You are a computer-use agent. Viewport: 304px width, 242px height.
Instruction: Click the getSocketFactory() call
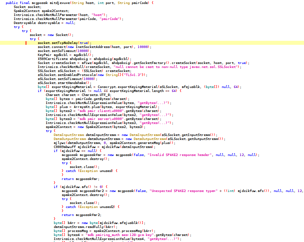click(x=151, y=63)
